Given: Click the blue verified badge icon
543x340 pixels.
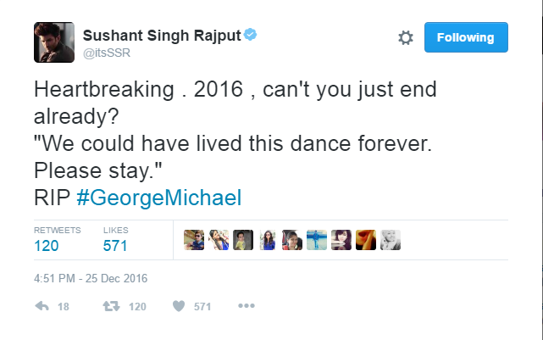Looking at the screenshot, I should coord(251,36).
